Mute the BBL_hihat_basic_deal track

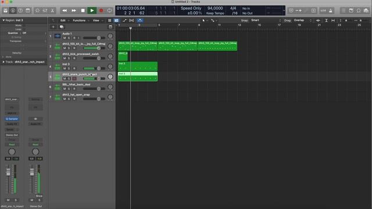pyautogui.click(x=65, y=89)
